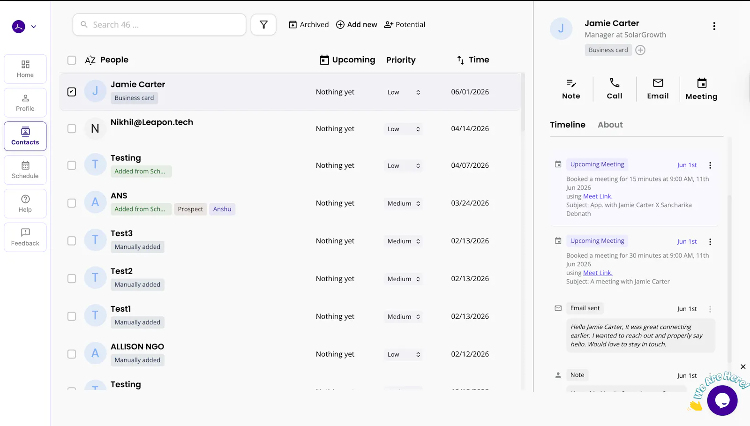Image resolution: width=750 pixels, height=426 pixels.
Task: Switch to the Timeline tab
Action: pos(568,125)
